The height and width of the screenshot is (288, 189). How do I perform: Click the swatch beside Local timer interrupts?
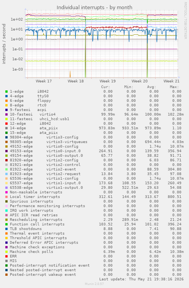click(x=6, y=197)
